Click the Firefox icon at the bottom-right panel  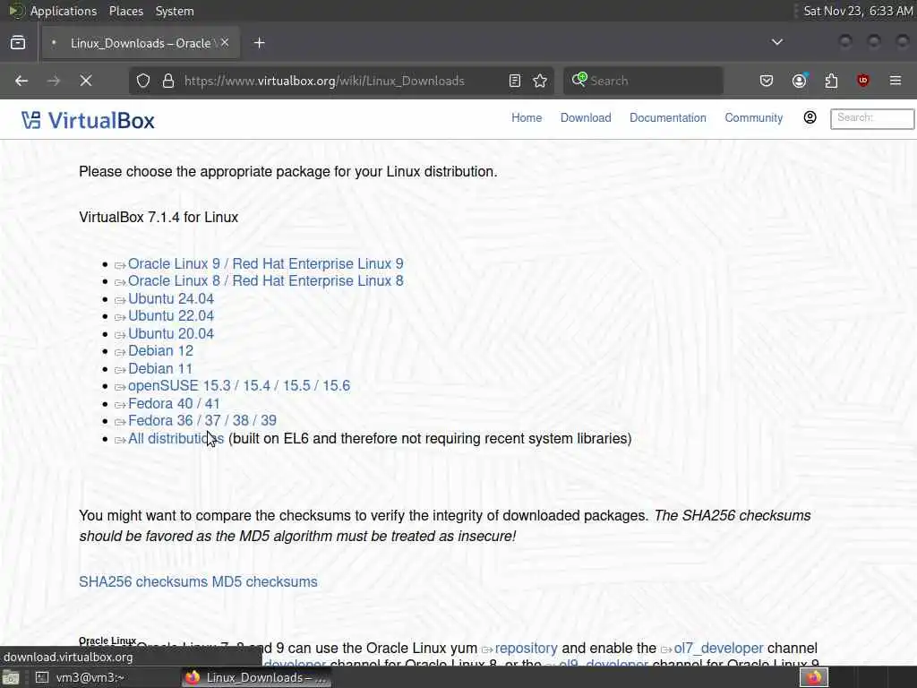(813, 677)
